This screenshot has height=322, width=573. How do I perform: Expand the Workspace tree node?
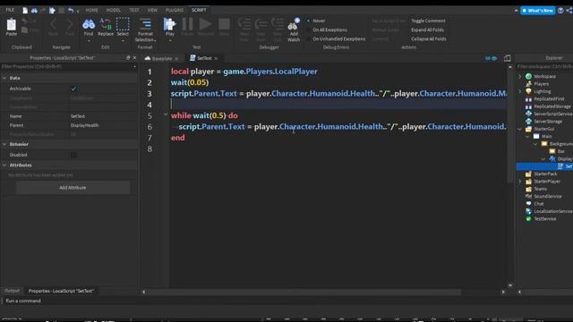click(520, 76)
